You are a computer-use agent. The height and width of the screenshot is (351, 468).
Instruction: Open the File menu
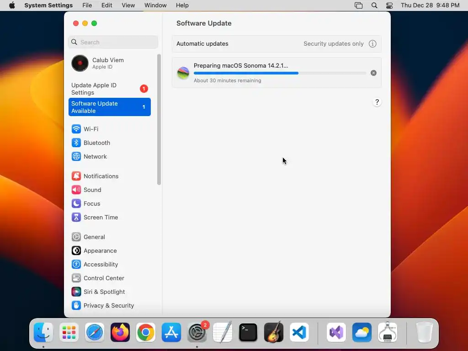[87, 5]
